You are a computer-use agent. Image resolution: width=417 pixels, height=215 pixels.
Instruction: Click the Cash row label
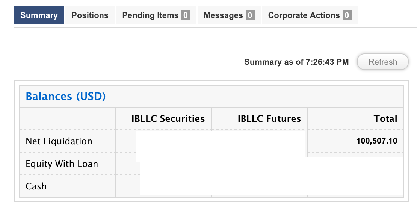[36, 186]
